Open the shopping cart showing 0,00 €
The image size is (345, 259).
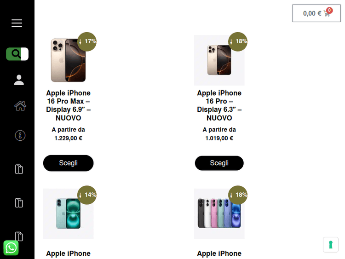[316, 13]
